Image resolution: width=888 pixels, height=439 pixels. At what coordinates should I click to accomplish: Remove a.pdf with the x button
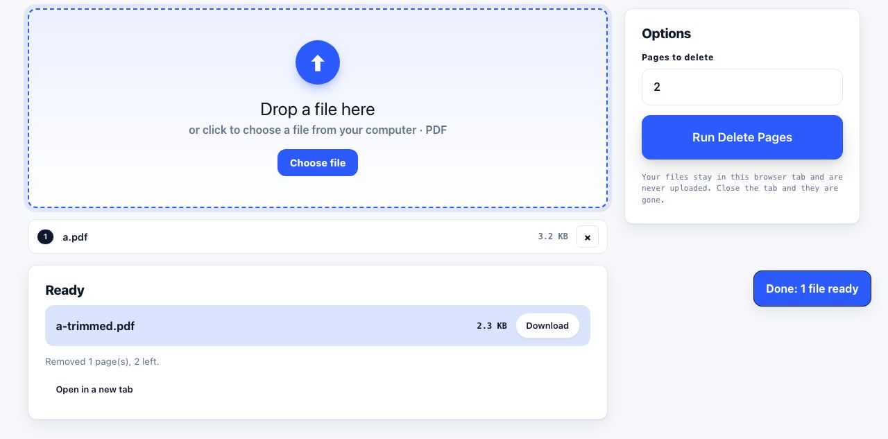click(588, 237)
